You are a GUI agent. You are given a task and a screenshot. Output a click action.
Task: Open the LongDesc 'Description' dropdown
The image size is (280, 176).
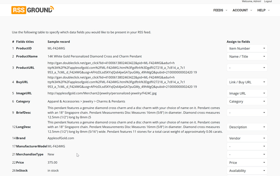pos(247,127)
